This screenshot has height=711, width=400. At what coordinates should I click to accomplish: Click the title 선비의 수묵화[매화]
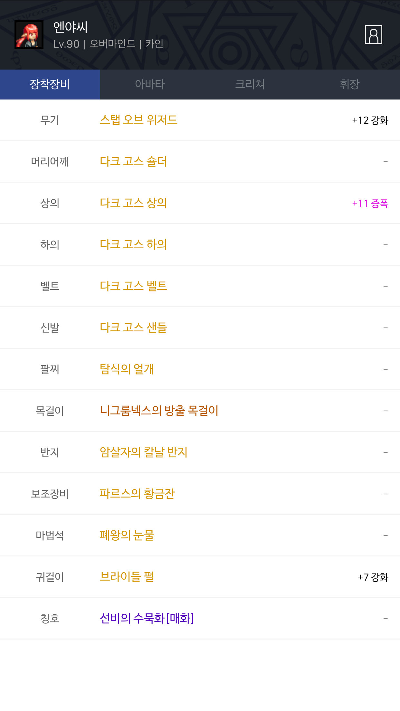[x=147, y=618]
